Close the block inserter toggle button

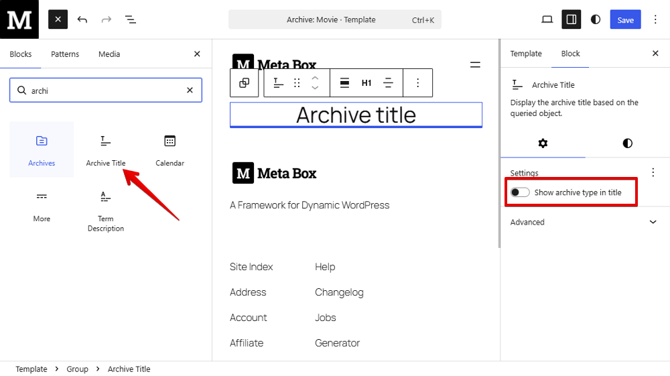(x=58, y=19)
